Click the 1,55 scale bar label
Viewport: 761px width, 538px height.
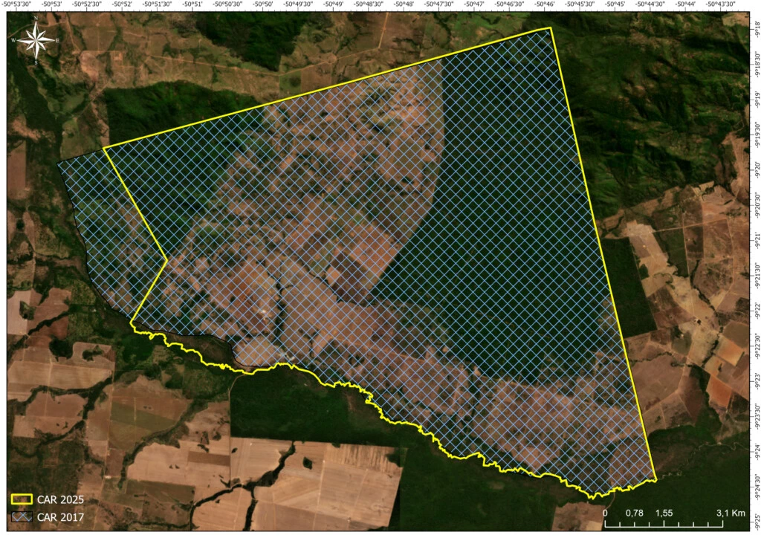(x=664, y=513)
